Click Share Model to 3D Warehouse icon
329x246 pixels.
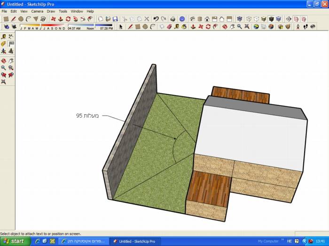click(288, 27)
